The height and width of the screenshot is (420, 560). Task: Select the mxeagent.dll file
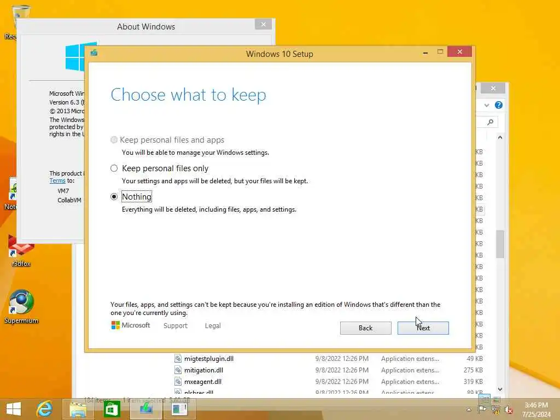(x=203, y=381)
